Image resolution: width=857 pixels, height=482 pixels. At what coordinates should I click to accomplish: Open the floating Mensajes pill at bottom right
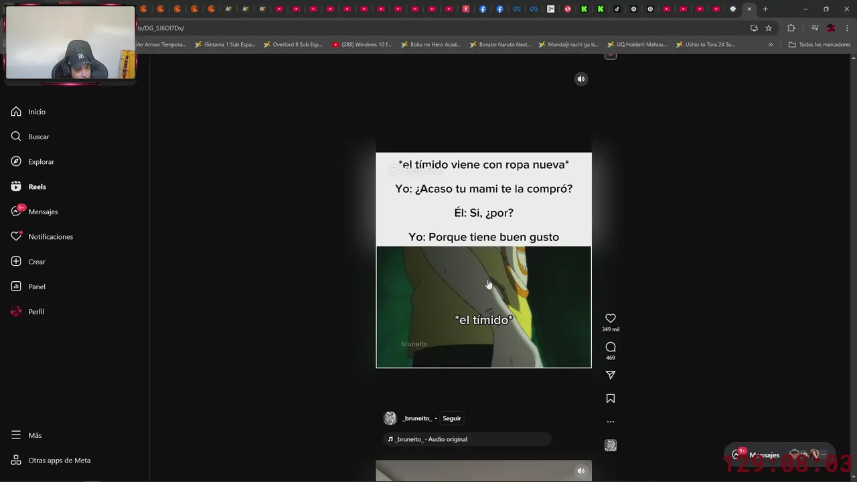(780, 455)
